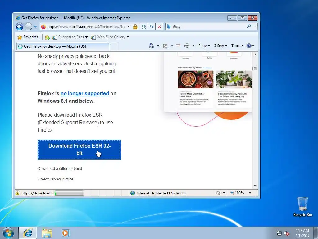Viewport: 318px width, 239px height.
Task: Click the Home page icon
Action: (x=152, y=46)
